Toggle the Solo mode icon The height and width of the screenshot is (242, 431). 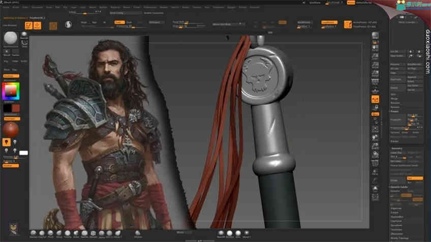[375, 189]
